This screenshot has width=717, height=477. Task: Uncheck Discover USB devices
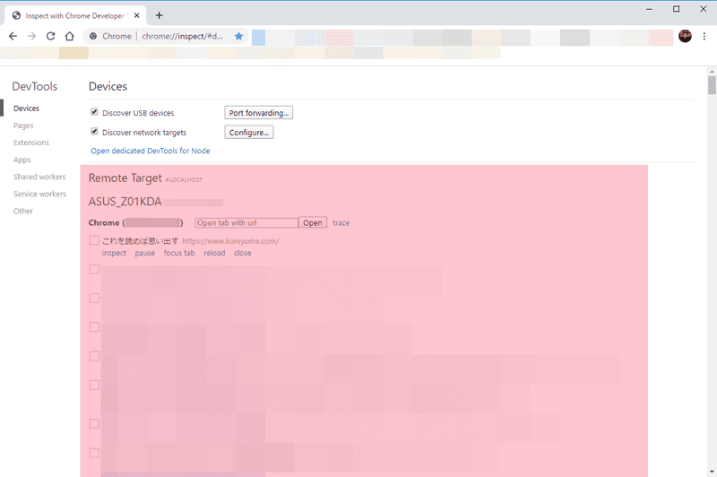tap(94, 112)
